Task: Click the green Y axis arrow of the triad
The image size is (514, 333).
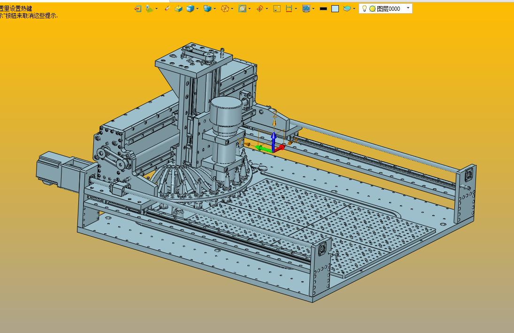Action: (x=262, y=148)
